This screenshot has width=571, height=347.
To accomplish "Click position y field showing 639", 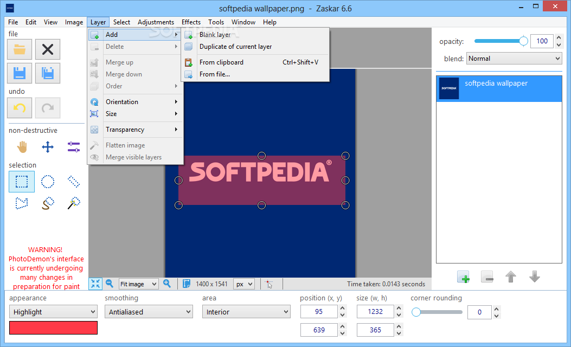I will pos(319,330).
